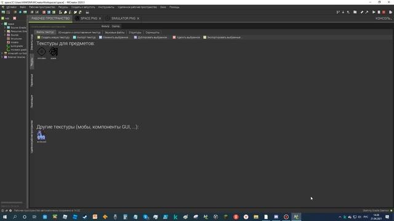Click Дублировать выбранное button
394x221 pixels.
(150, 37)
